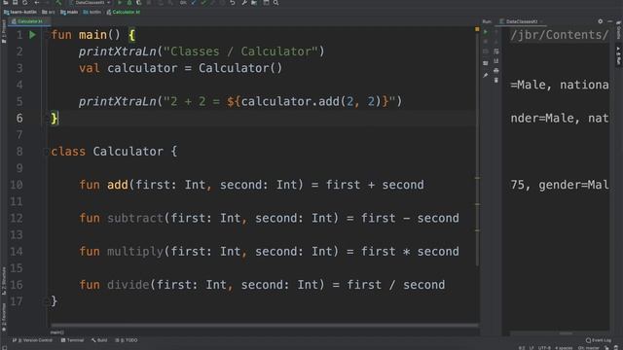Run main via the gutter play icon
Screen dimensions: 623x350
click(32, 35)
